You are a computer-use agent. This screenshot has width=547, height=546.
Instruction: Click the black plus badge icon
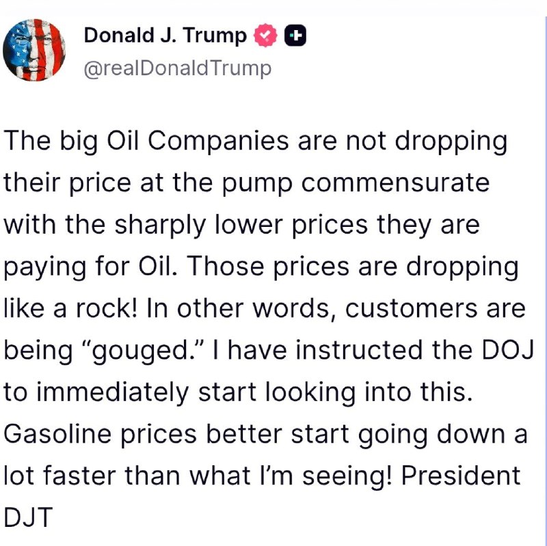click(295, 36)
